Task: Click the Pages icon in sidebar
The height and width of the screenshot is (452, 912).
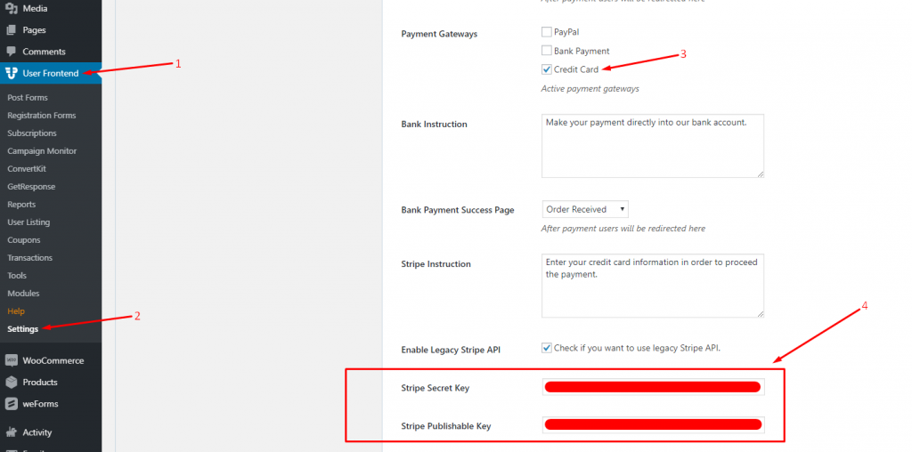Action: click(x=11, y=30)
